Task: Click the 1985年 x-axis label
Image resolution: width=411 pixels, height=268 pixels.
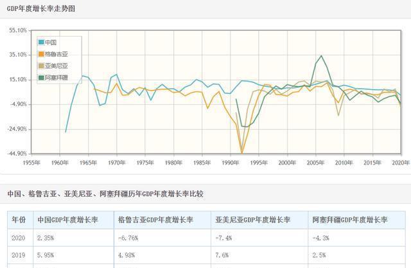Action: click(x=202, y=163)
